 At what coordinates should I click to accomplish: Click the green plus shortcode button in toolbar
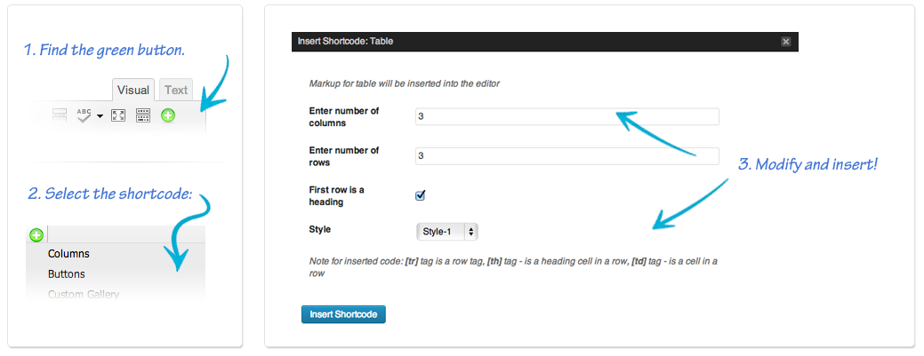(168, 115)
